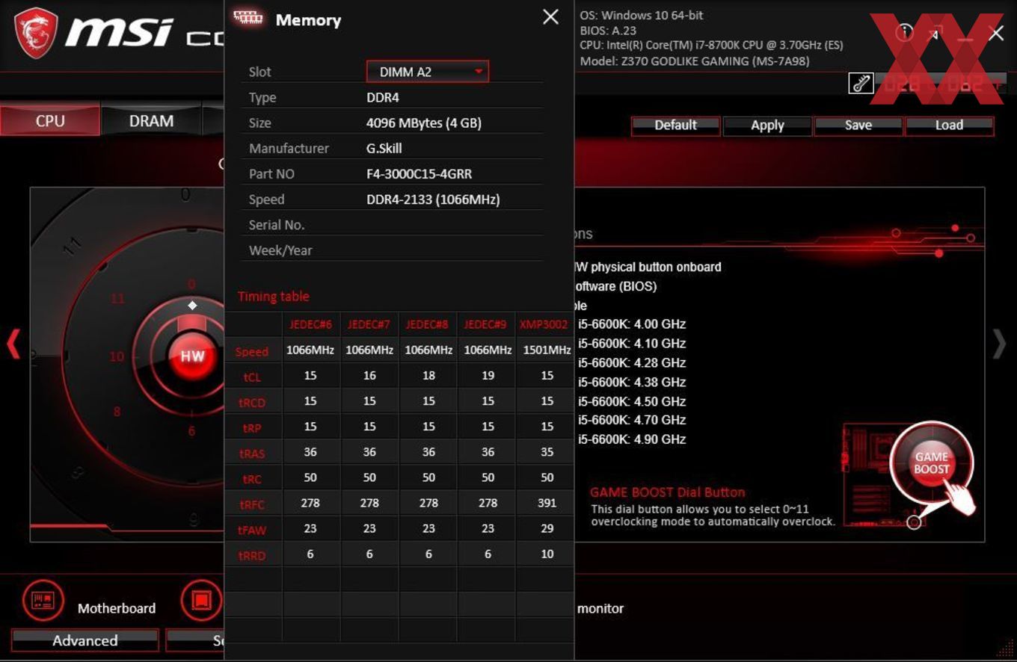The image size is (1017, 662).
Task: Select dial position 11 on Game Boost dial
Action: point(117,298)
